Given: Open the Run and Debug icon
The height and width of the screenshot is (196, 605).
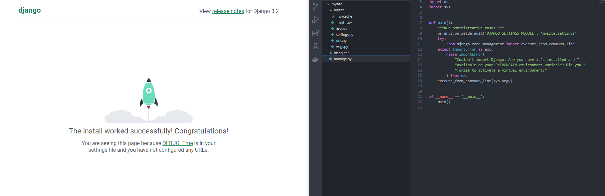Looking at the screenshot, I should tap(315, 20).
